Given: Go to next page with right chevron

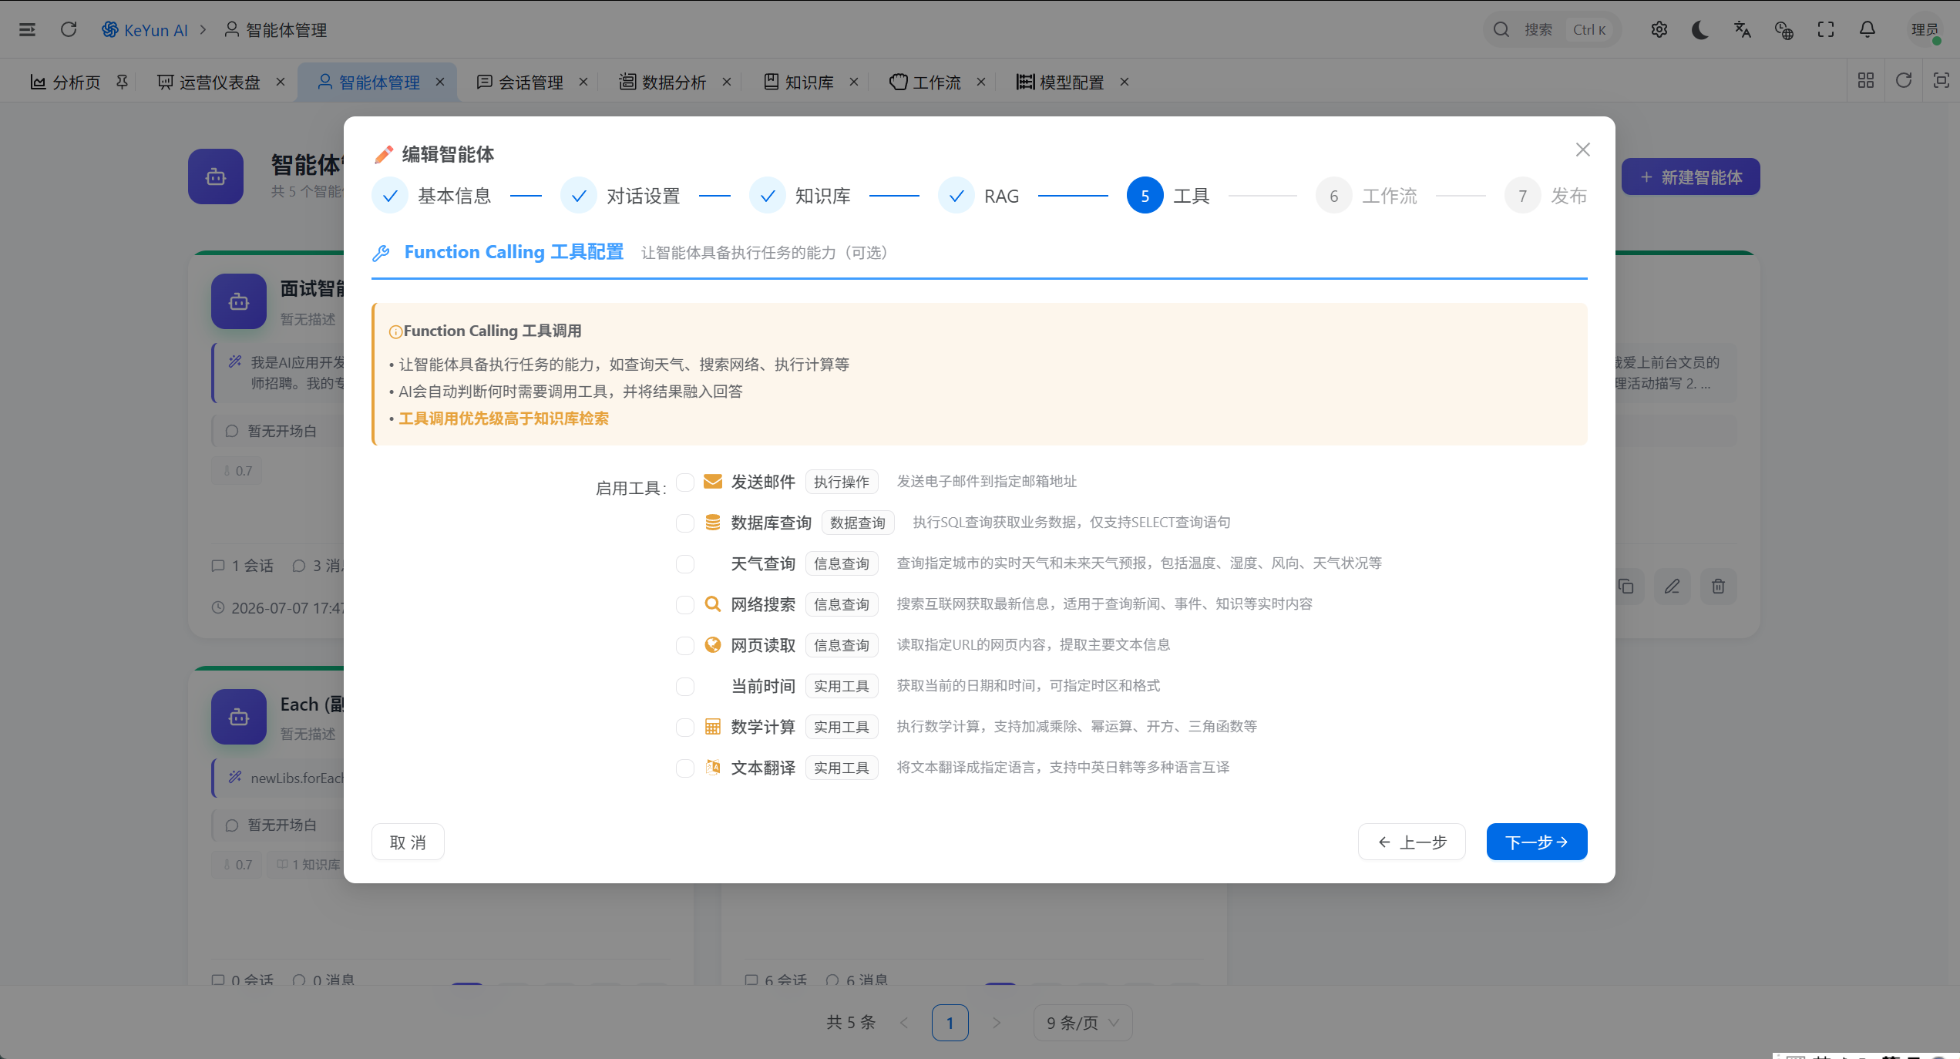Looking at the screenshot, I should pos(997,1023).
